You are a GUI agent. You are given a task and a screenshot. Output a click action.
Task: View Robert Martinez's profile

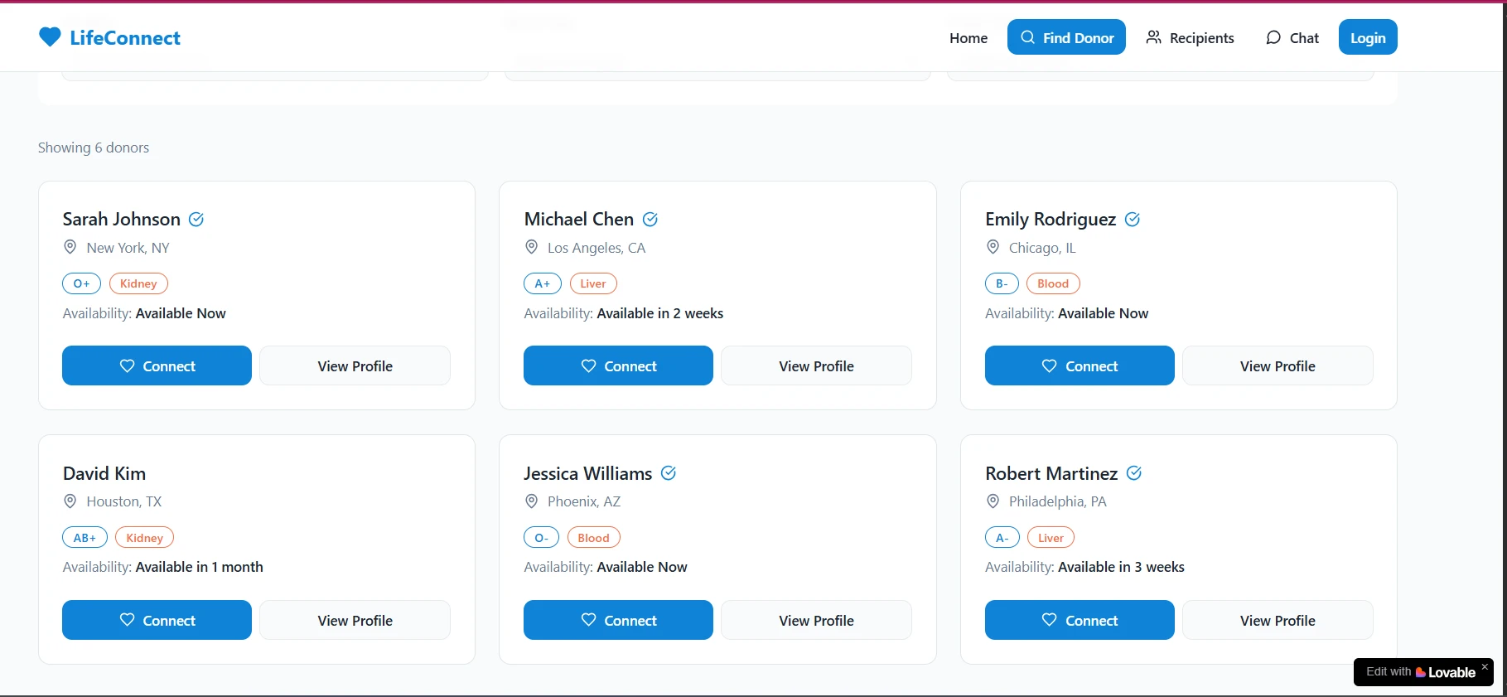tap(1277, 621)
